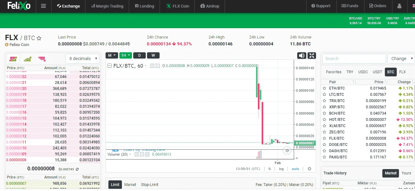Switch chart to daily D interval
The image size is (415, 191).
coord(139,55)
